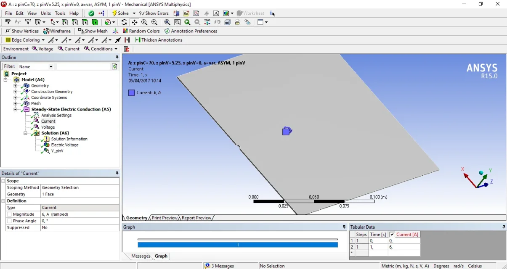The image size is (507, 269).
Task: Toggle Show Vertices
Action: (x=22, y=31)
